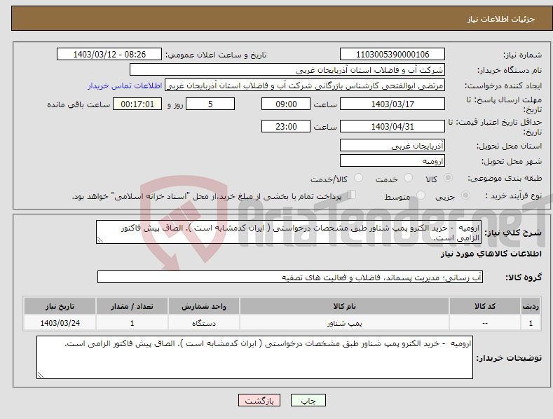Click the buyer organization name field
This screenshot has width=553, height=419.
pos(287,70)
